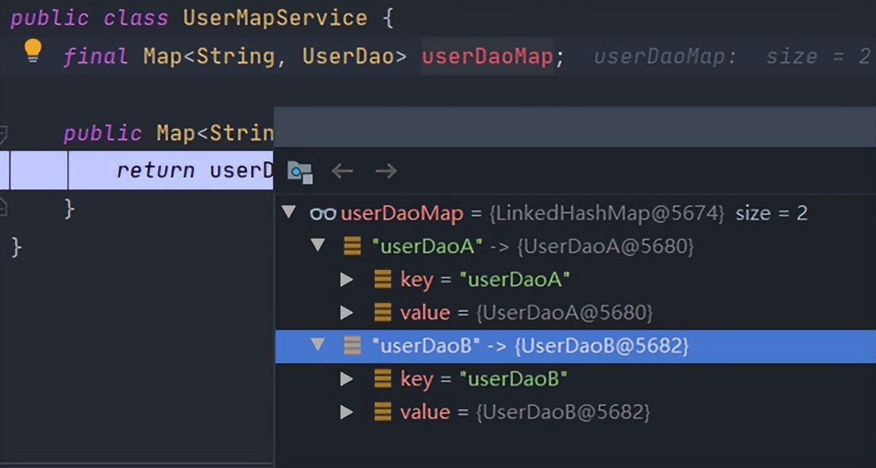The height and width of the screenshot is (468, 876).
Task: Click the UserMapService class name
Action: (x=276, y=18)
